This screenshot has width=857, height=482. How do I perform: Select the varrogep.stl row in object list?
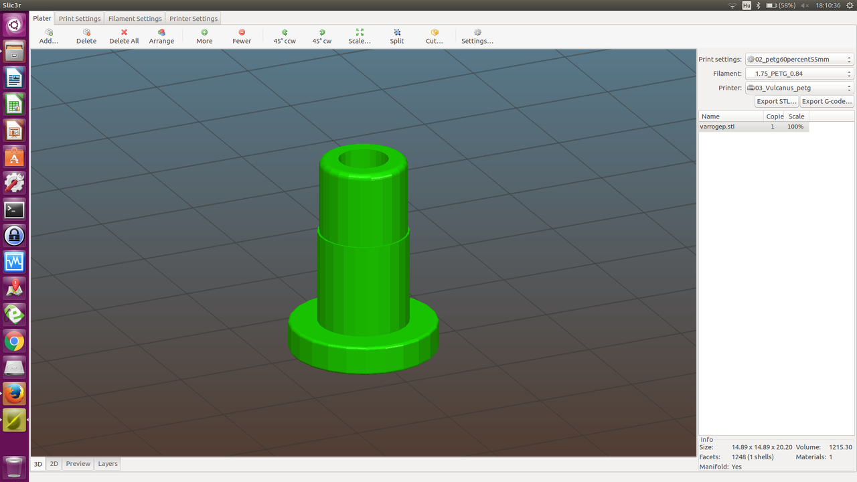click(754, 127)
